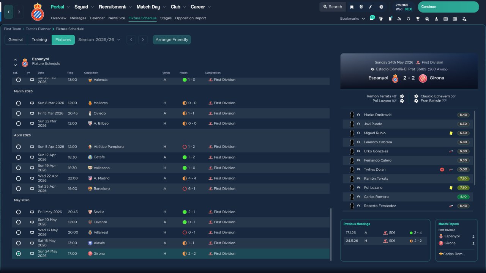
Task: Select the Oviedo fixture radio button
Action: pyautogui.click(x=18, y=113)
